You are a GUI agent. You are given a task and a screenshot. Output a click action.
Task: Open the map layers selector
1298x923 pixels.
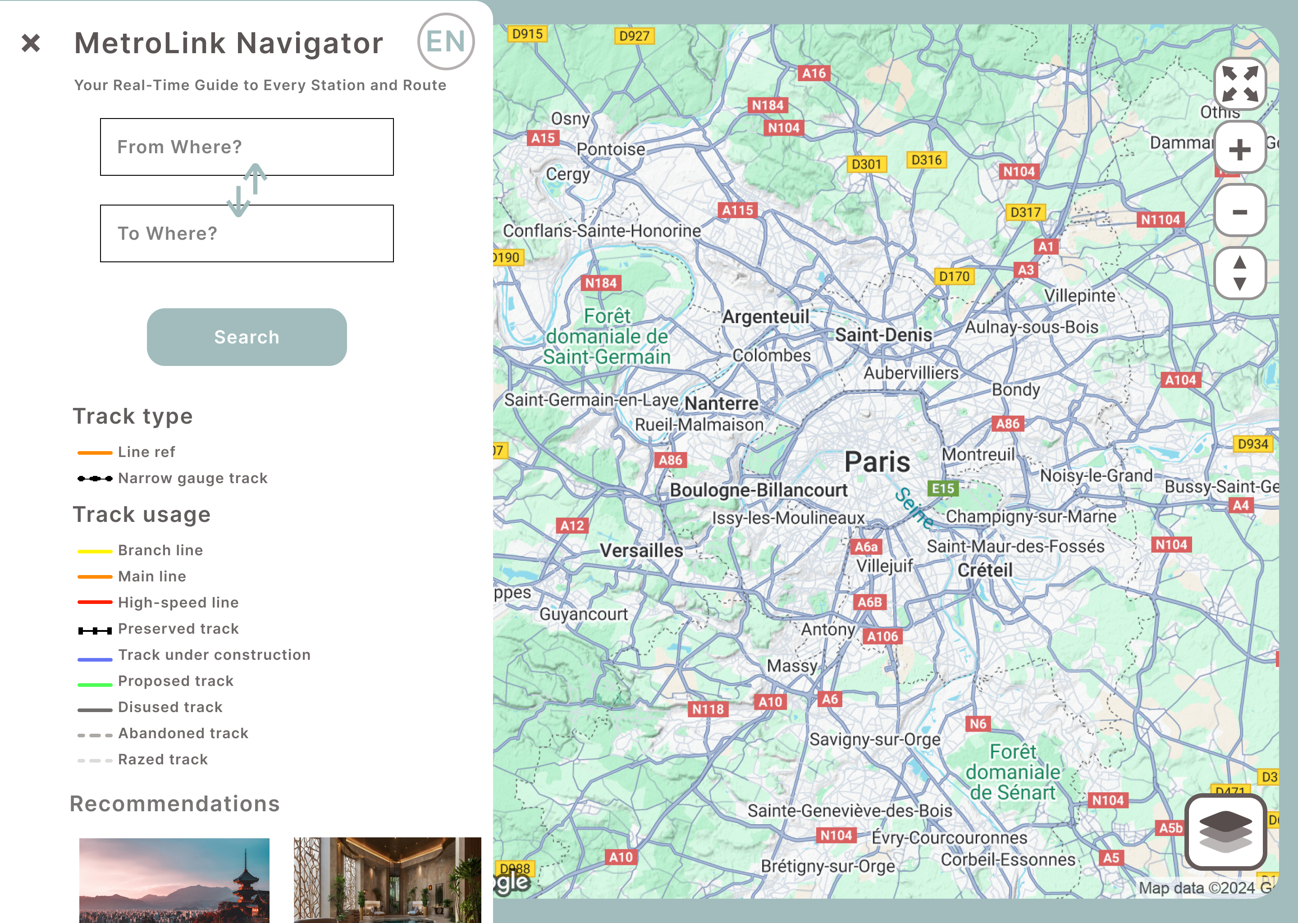tap(1225, 832)
